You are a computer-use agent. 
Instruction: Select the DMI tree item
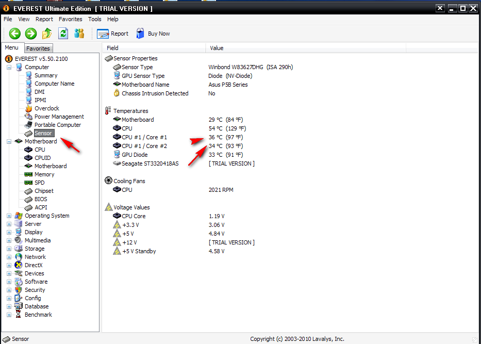coord(39,92)
